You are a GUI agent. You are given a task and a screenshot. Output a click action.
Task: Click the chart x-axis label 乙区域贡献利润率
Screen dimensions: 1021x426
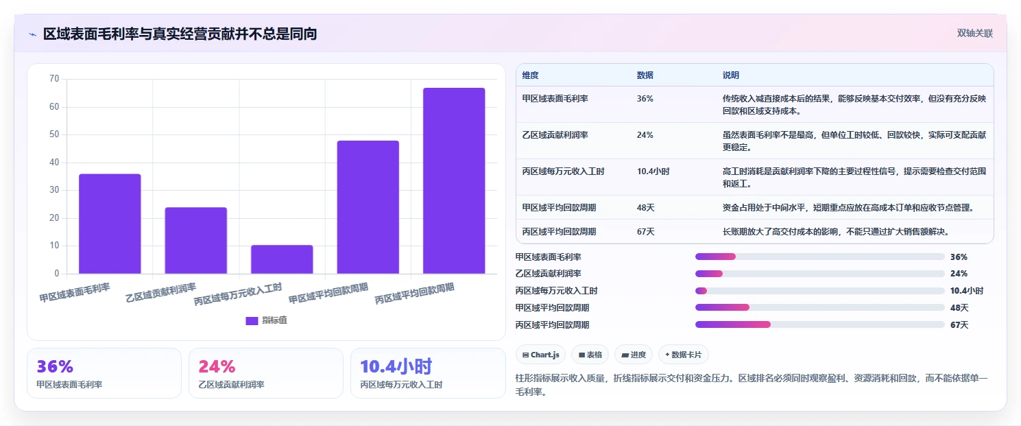160,293
